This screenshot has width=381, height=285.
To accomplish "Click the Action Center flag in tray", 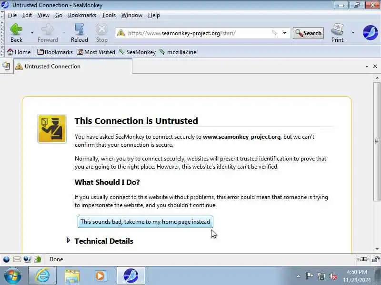I will click(309, 276).
